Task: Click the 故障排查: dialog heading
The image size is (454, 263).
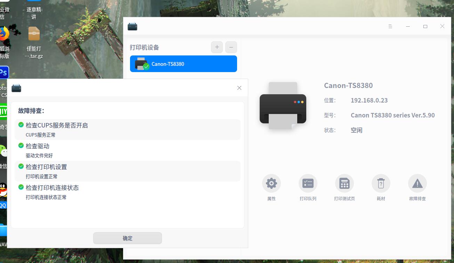Action: click(x=31, y=111)
